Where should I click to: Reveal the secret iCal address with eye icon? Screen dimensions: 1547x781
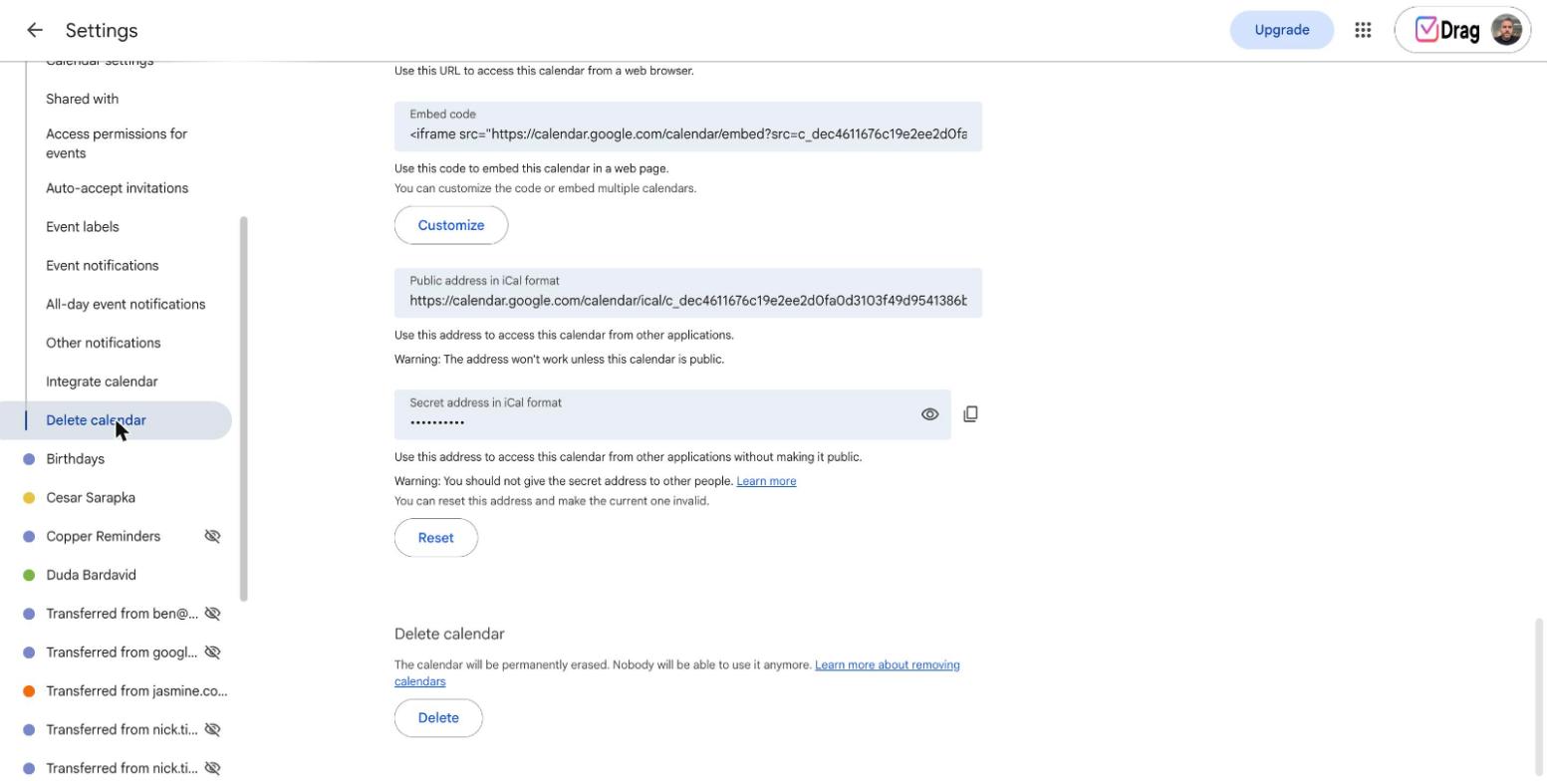pyautogui.click(x=929, y=414)
